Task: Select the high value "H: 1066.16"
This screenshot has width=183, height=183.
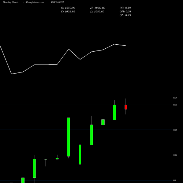Action: [97, 8]
